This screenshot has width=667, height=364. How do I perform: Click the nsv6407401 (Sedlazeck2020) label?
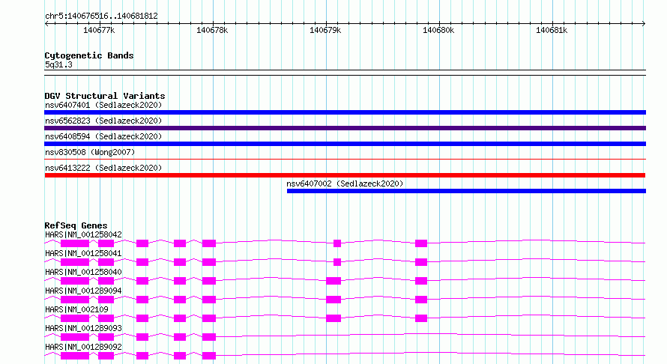103,105
